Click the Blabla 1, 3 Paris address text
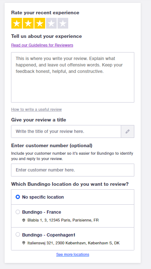This screenshot has height=269, width=151. (x=63, y=220)
